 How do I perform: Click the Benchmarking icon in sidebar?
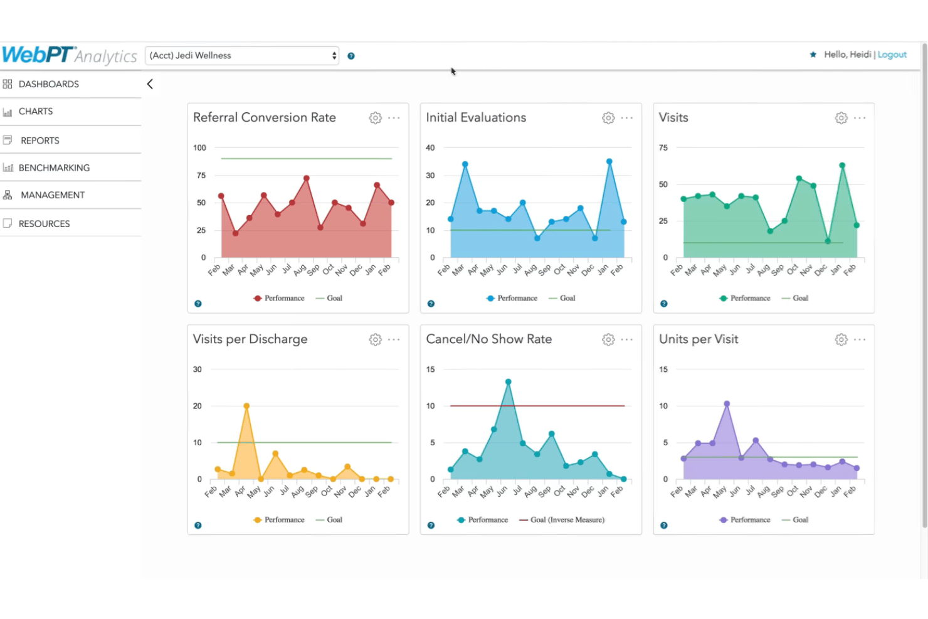click(x=8, y=167)
